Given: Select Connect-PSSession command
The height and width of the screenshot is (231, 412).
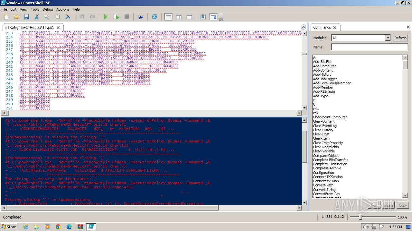Looking at the screenshot, I should pos(328,177).
